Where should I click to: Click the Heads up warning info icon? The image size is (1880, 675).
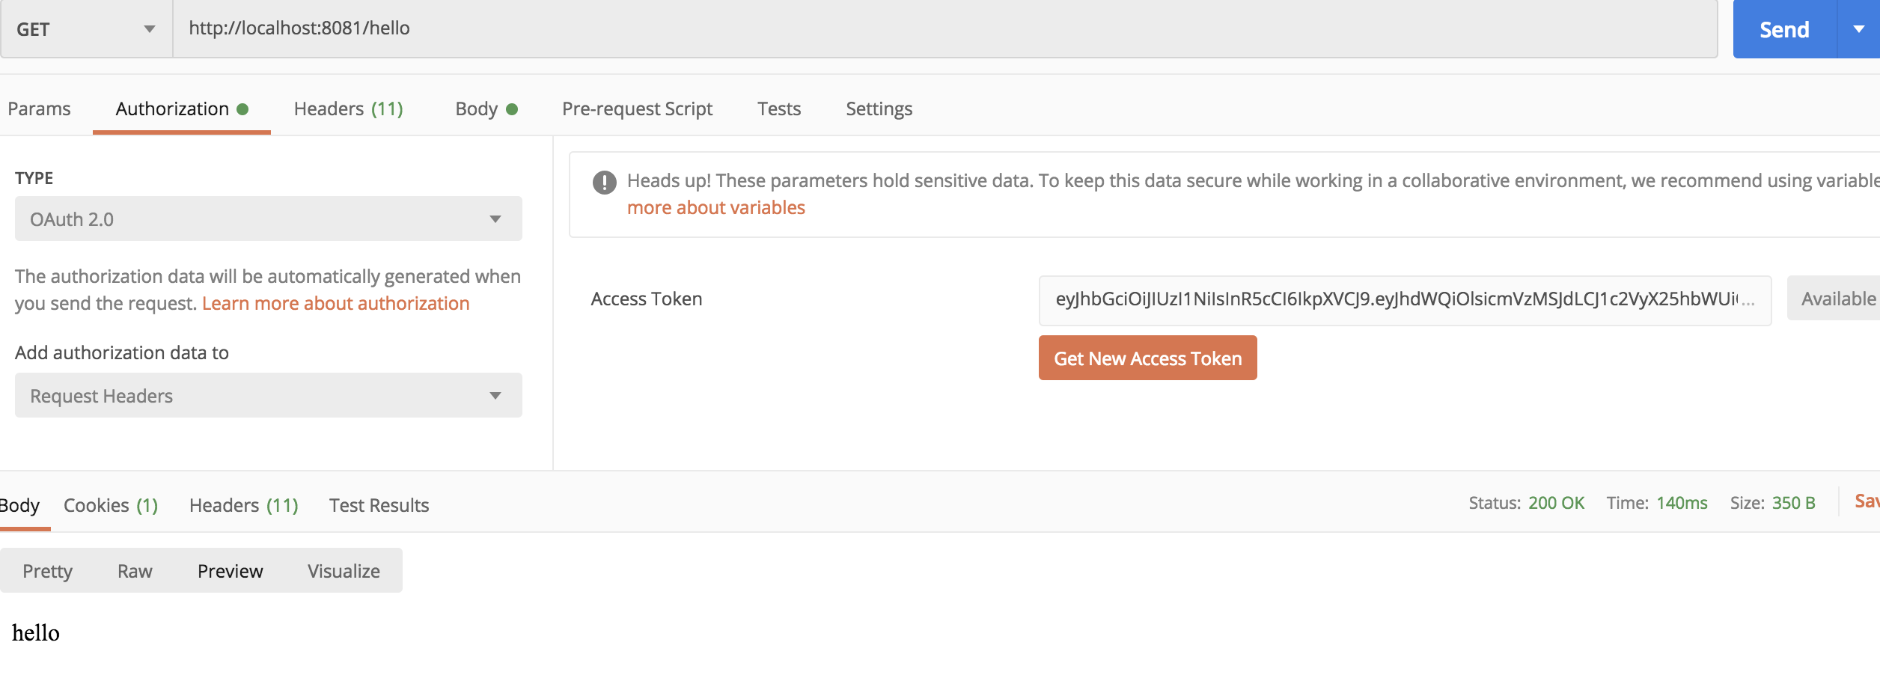604,182
